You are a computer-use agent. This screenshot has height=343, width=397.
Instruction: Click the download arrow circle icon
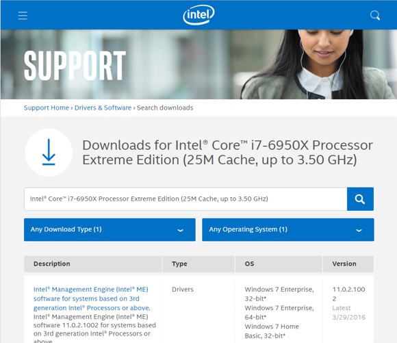point(49,152)
